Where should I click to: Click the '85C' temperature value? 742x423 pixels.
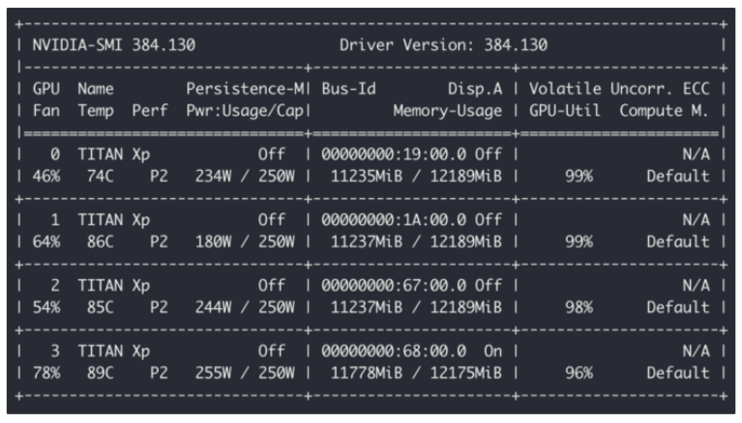[x=101, y=308]
